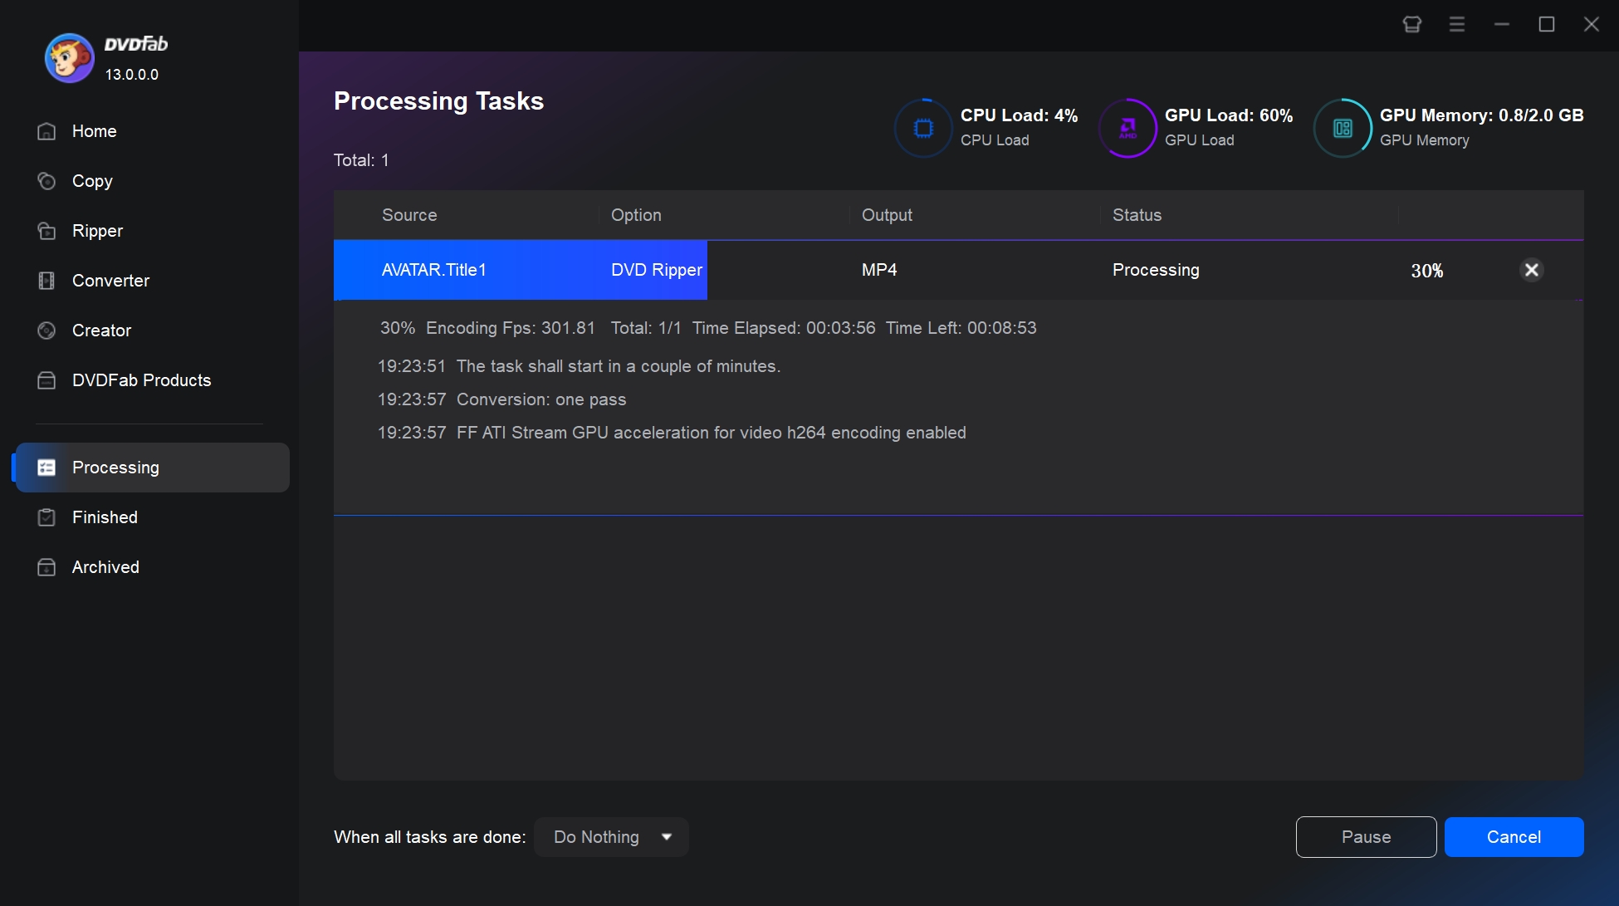The image size is (1619, 906).
Task: Click the cancel task X button
Action: point(1531,270)
